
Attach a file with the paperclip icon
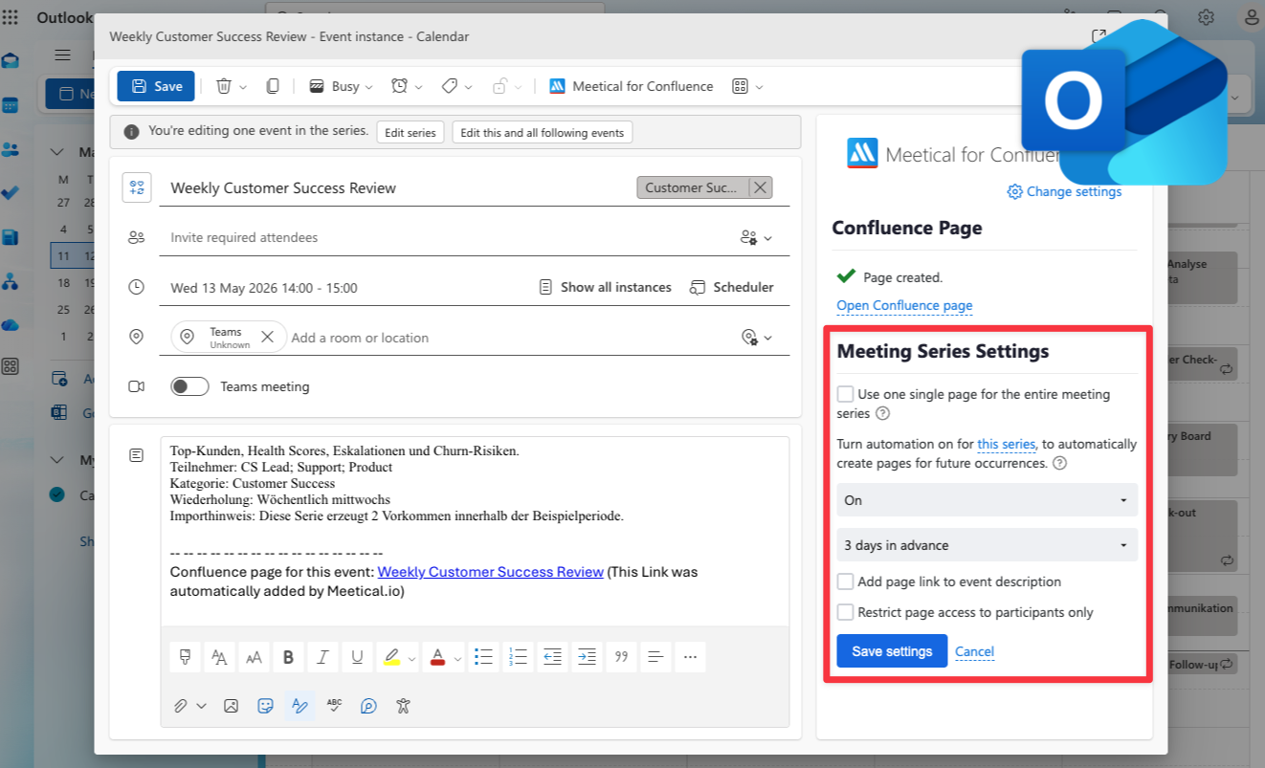pos(180,706)
